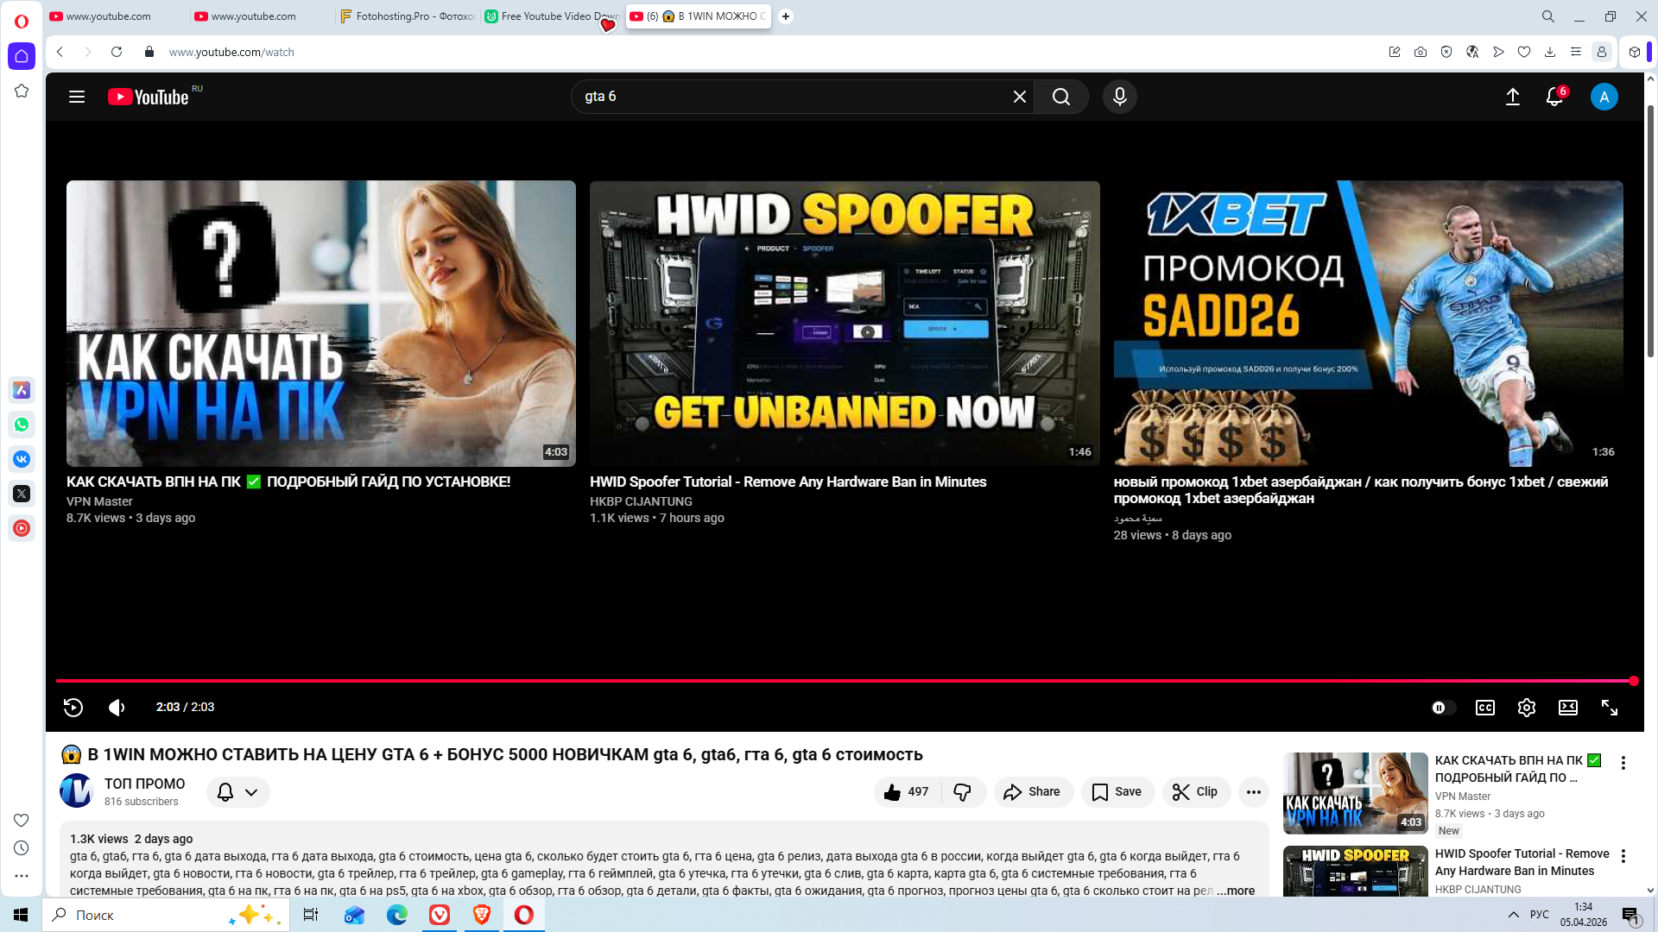Expand description with "...more"
1658x932 pixels.
pyautogui.click(x=1236, y=891)
